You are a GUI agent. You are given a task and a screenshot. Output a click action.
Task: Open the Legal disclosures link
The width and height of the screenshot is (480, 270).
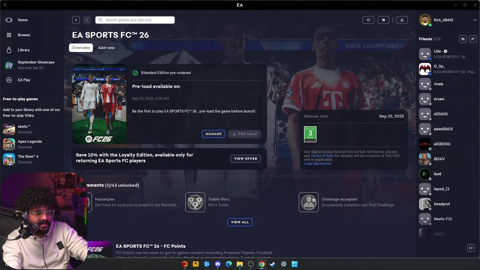pos(317,163)
